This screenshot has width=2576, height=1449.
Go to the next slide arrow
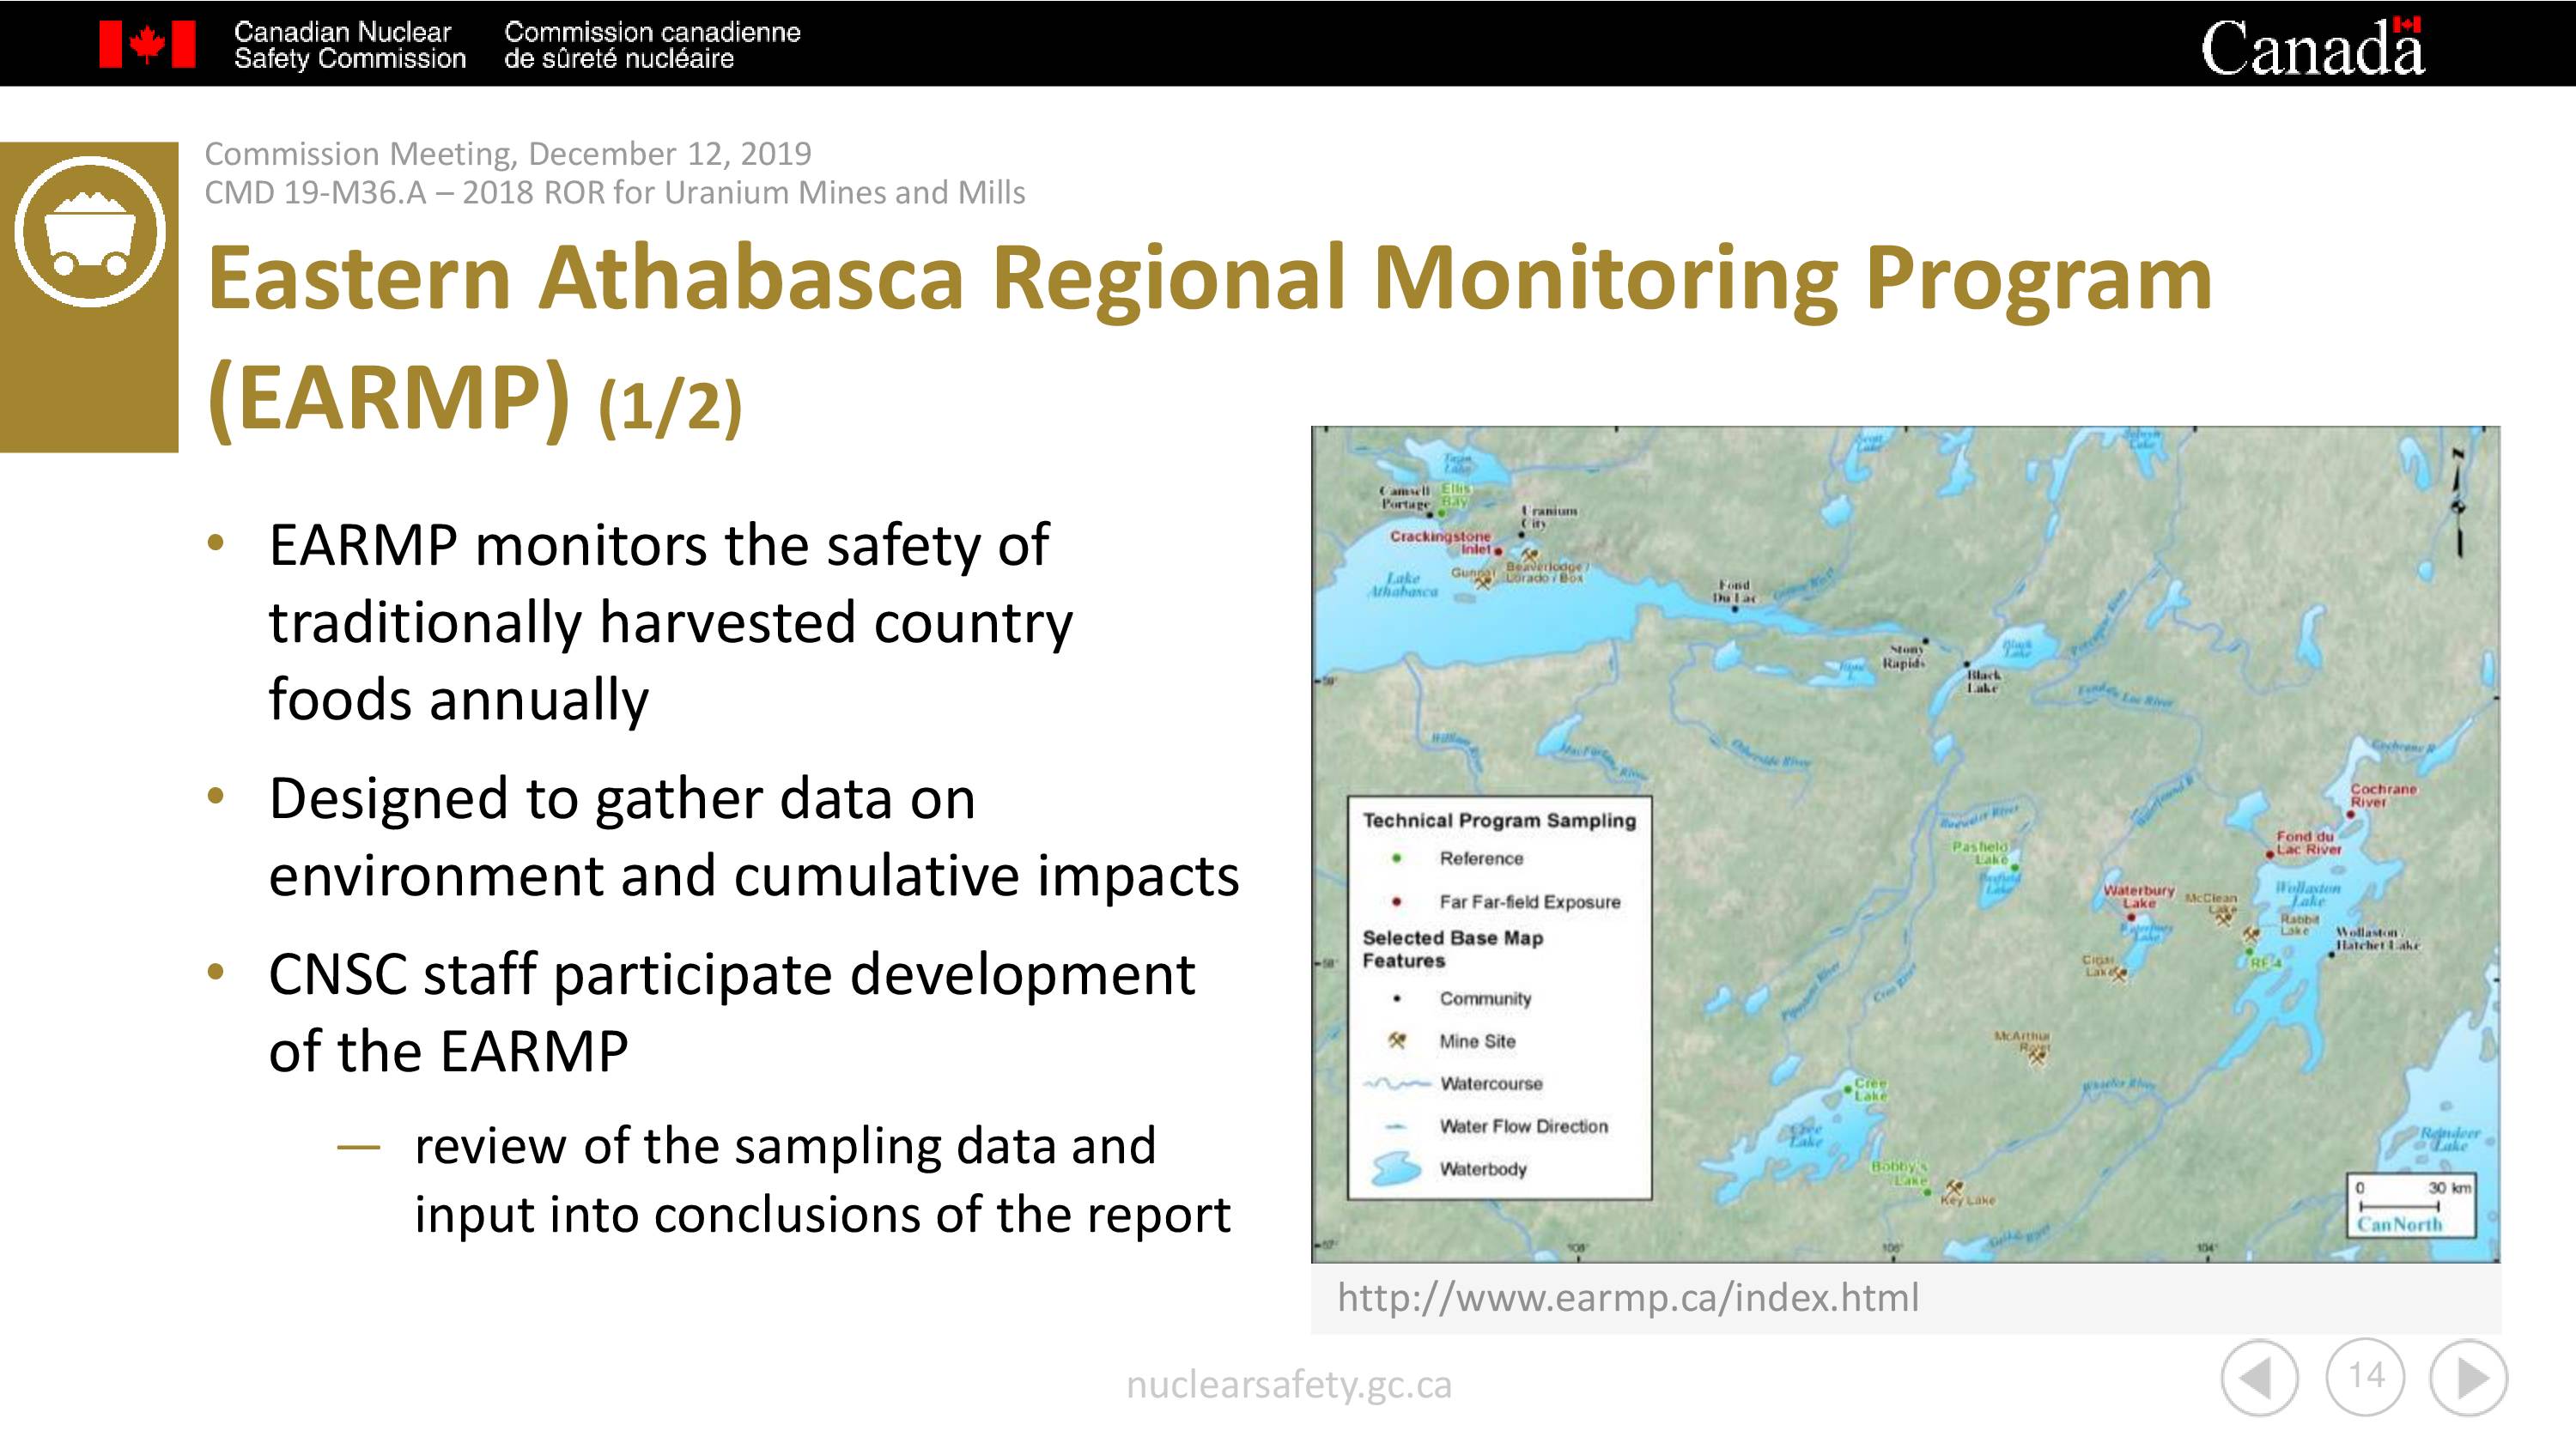pyautogui.click(x=2468, y=1378)
